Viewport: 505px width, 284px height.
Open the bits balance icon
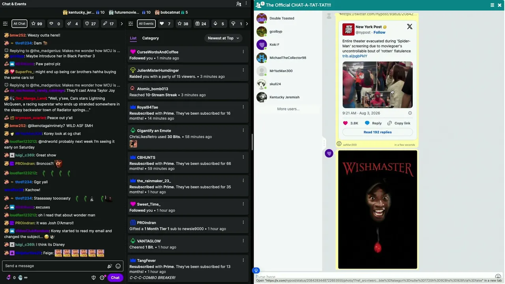coord(9,278)
